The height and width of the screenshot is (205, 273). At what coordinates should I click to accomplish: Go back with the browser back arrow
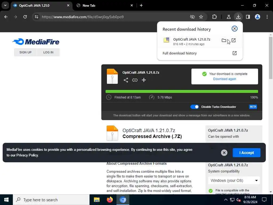point(6,17)
